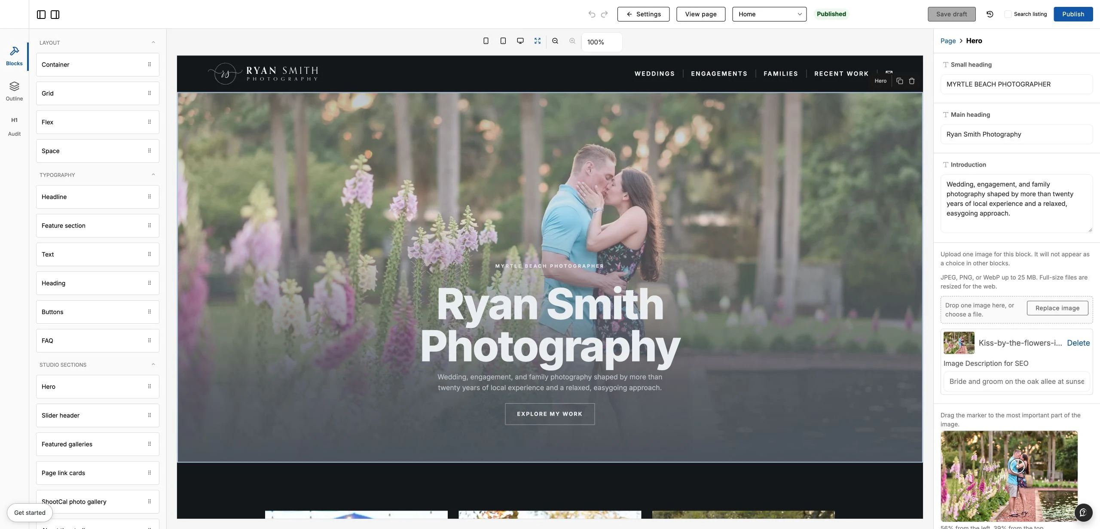The image size is (1100, 529).
Task: Open the 100% zoom level selector
Action: pyautogui.click(x=602, y=42)
